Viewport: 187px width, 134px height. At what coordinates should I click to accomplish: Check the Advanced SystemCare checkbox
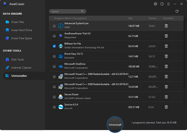pyautogui.click(x=54, y=26)
